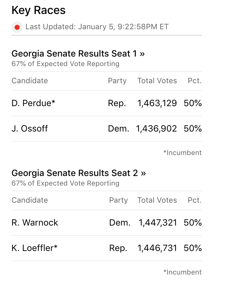Image resolution: width=231 pixels, height=305 pixels.
Task: Select the J. Ossoff candidate name
Action: click(30, 129)
